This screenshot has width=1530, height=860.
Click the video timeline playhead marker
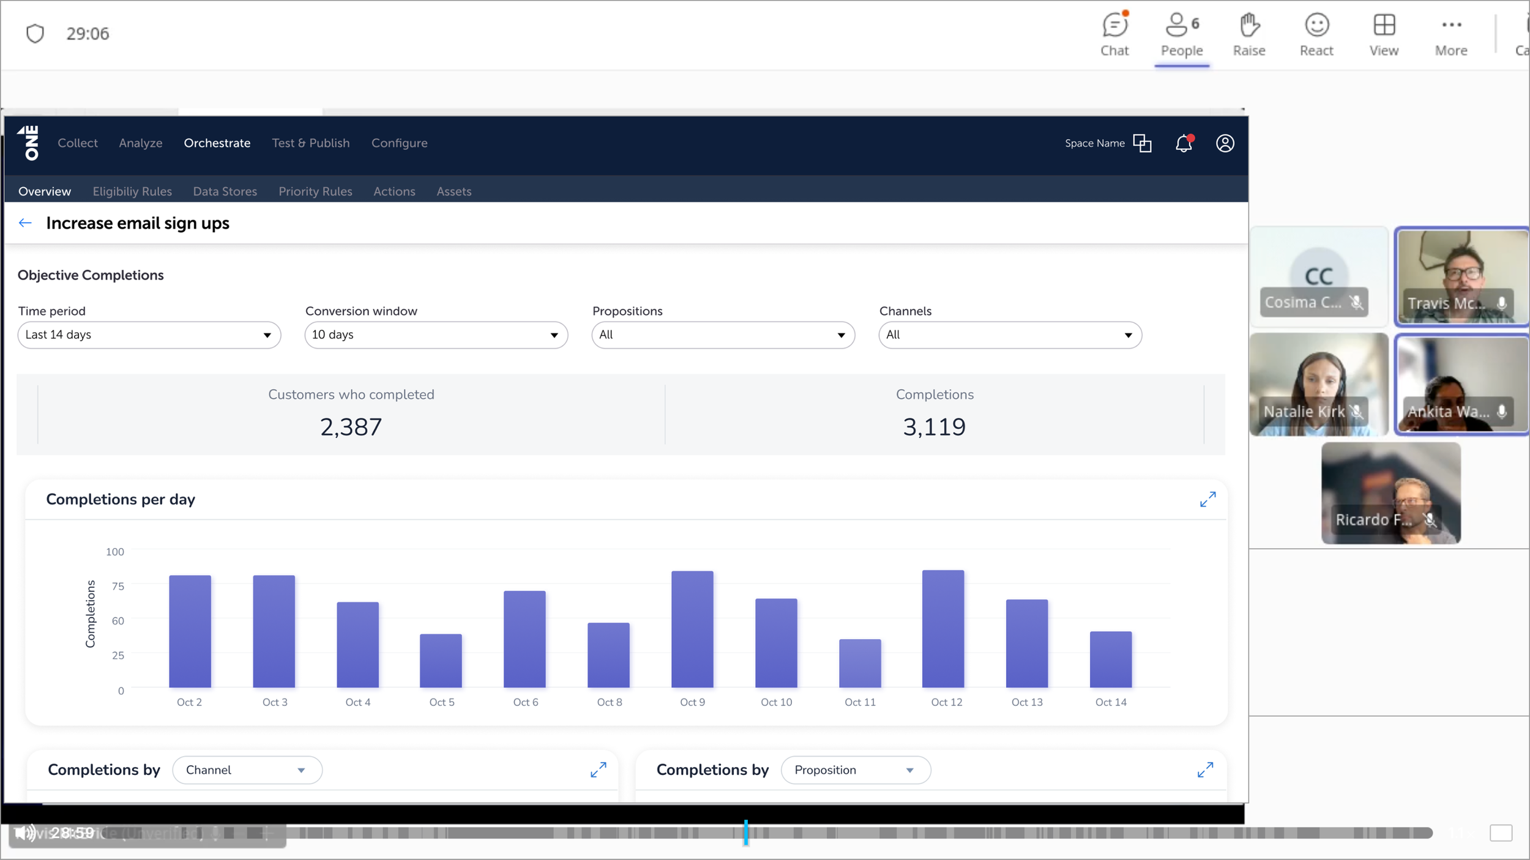tap(745, 832)
